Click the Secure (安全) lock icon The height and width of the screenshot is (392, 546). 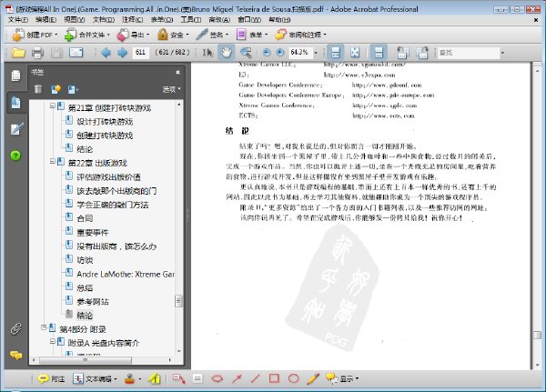162,35
